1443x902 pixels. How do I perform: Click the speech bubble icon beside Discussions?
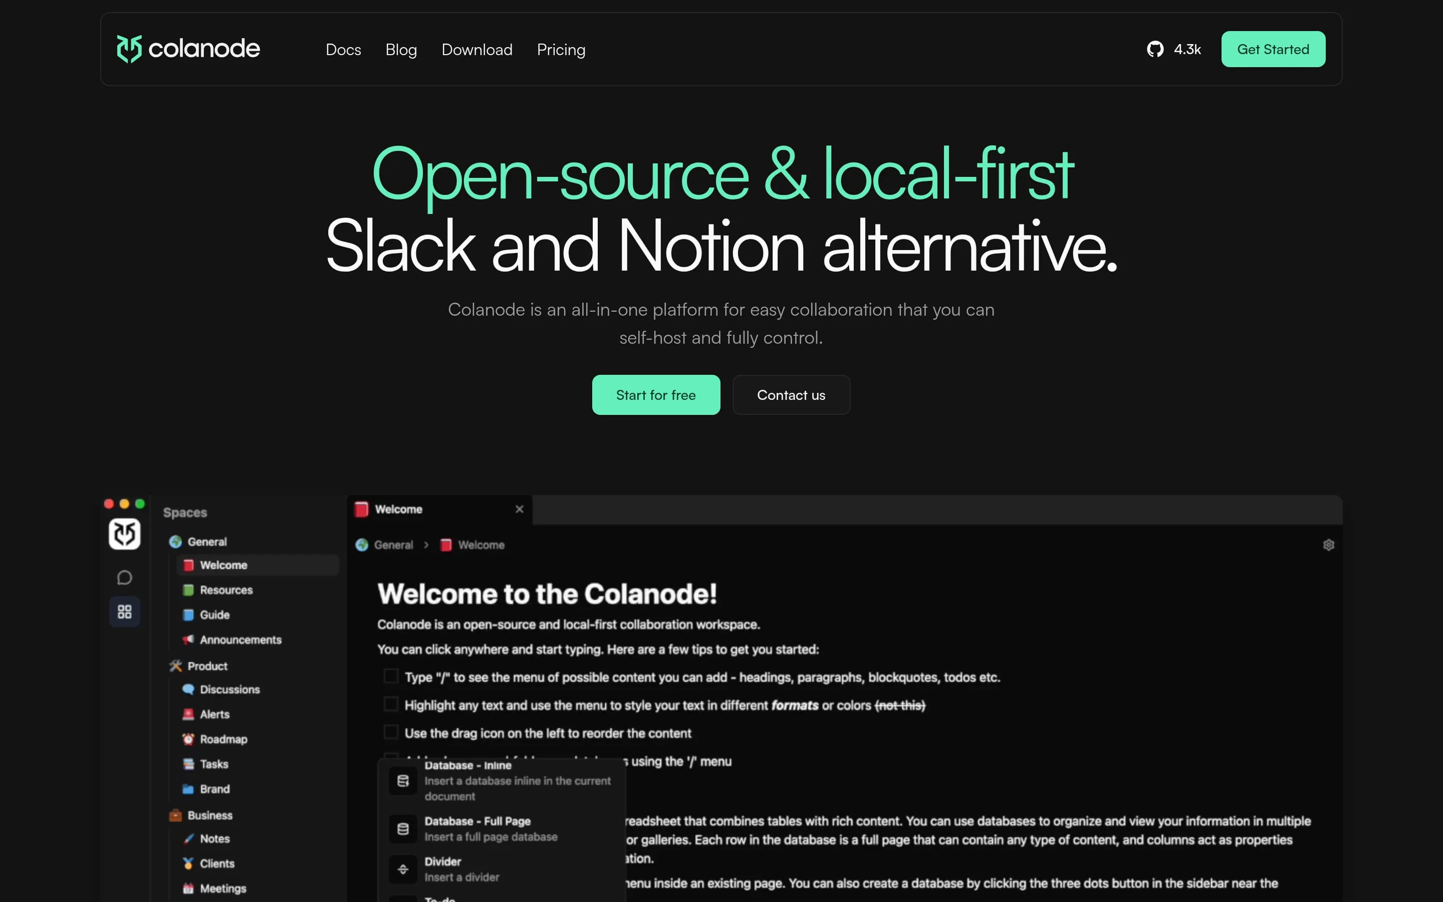188,689
